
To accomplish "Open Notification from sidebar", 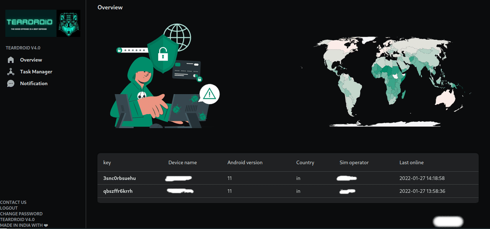I will coord(34,84).
